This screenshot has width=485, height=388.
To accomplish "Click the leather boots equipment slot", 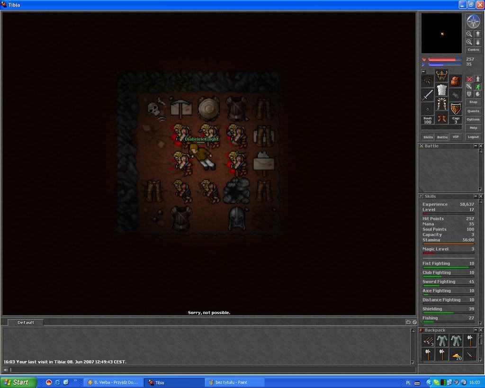I will (x=442, y=118).
